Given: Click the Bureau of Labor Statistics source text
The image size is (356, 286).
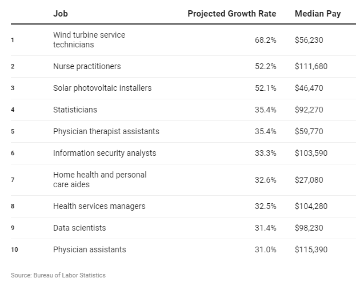Looking at the screenshot, I should [x=58, y=275].
